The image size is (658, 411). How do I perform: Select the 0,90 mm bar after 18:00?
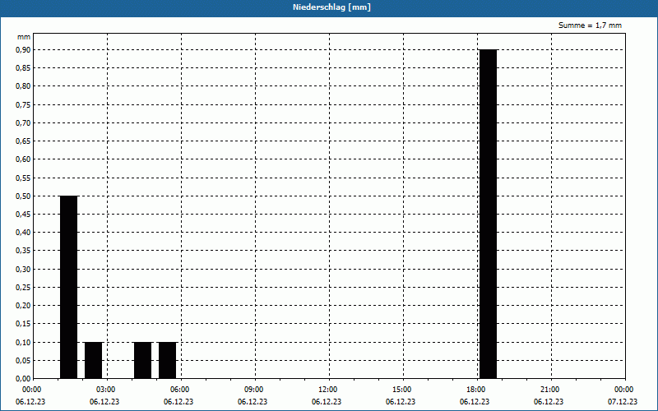tap(488, 214)
